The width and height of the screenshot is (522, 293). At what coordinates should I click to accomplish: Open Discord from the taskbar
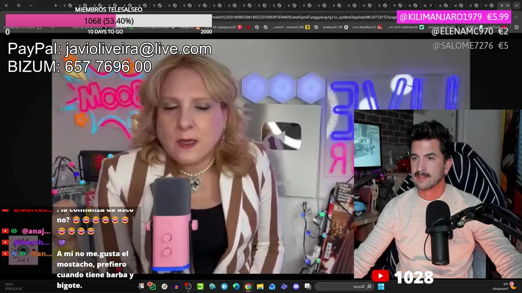click(x=296, y=286)
